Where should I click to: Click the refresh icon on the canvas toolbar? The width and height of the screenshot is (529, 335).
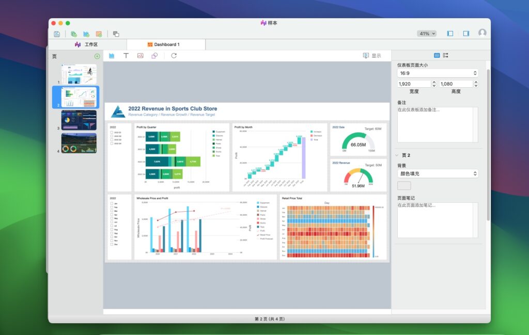tap(173, 55)
